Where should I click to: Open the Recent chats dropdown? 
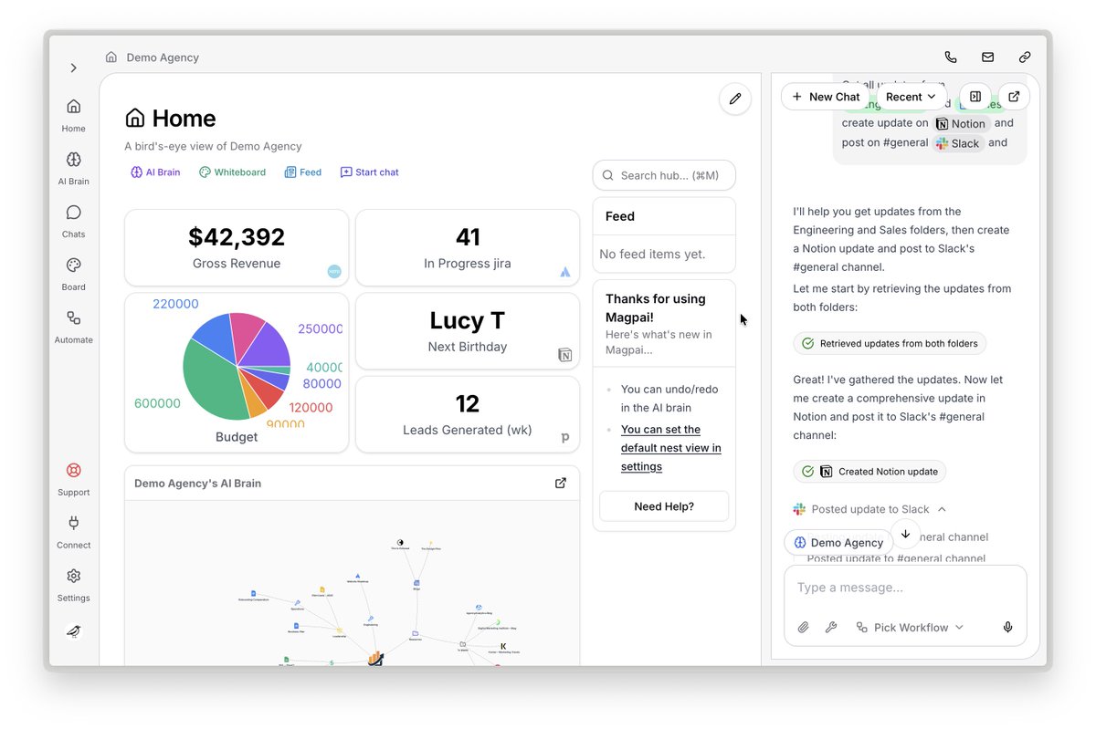(x=912, y=97)
